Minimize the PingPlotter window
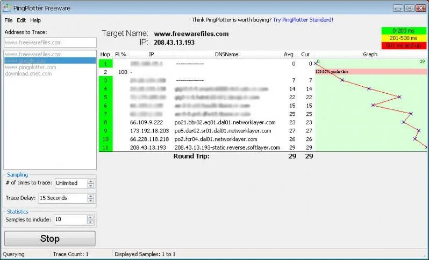This screenshot has height=260, width=429. click(x=398, y=8)
